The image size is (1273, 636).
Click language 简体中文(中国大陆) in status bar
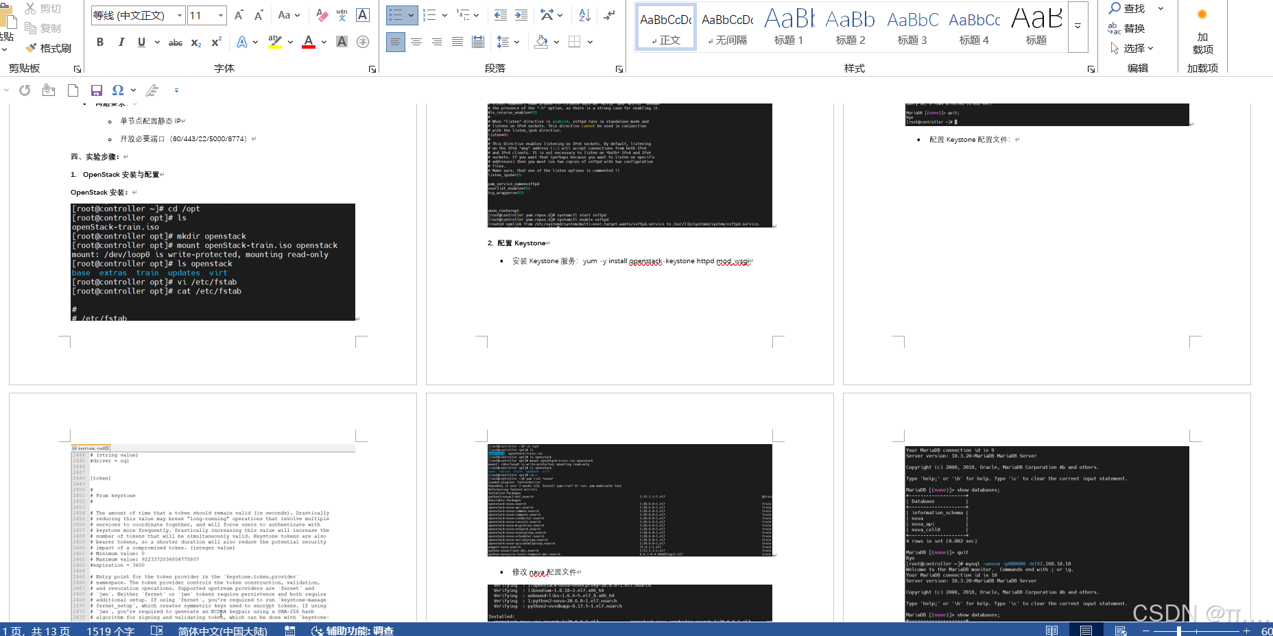pos(222,631)
